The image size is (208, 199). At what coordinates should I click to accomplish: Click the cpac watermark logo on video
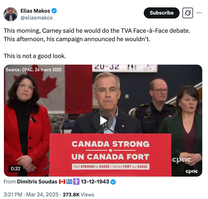[192, 171]
